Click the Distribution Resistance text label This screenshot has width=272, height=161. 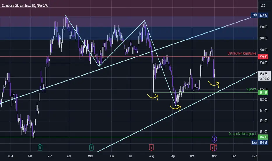242,53
